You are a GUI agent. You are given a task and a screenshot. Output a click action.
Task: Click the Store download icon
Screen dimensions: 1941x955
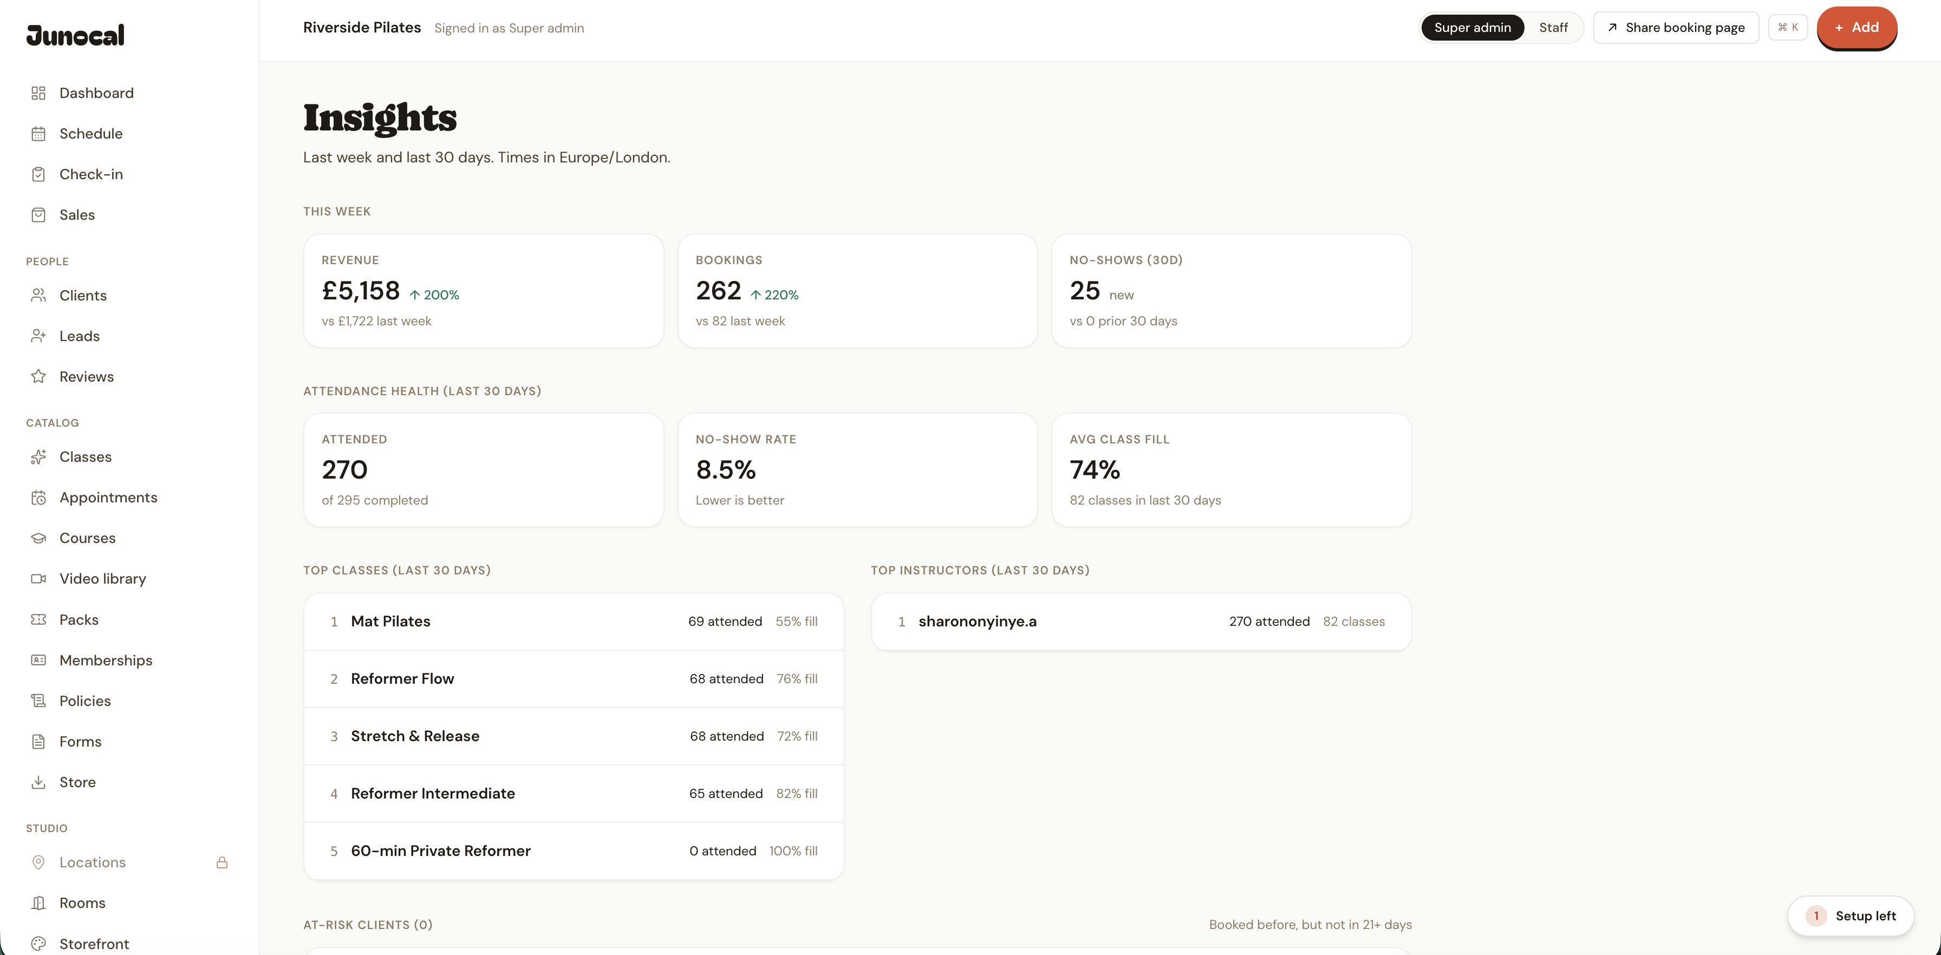pos(38,782)
